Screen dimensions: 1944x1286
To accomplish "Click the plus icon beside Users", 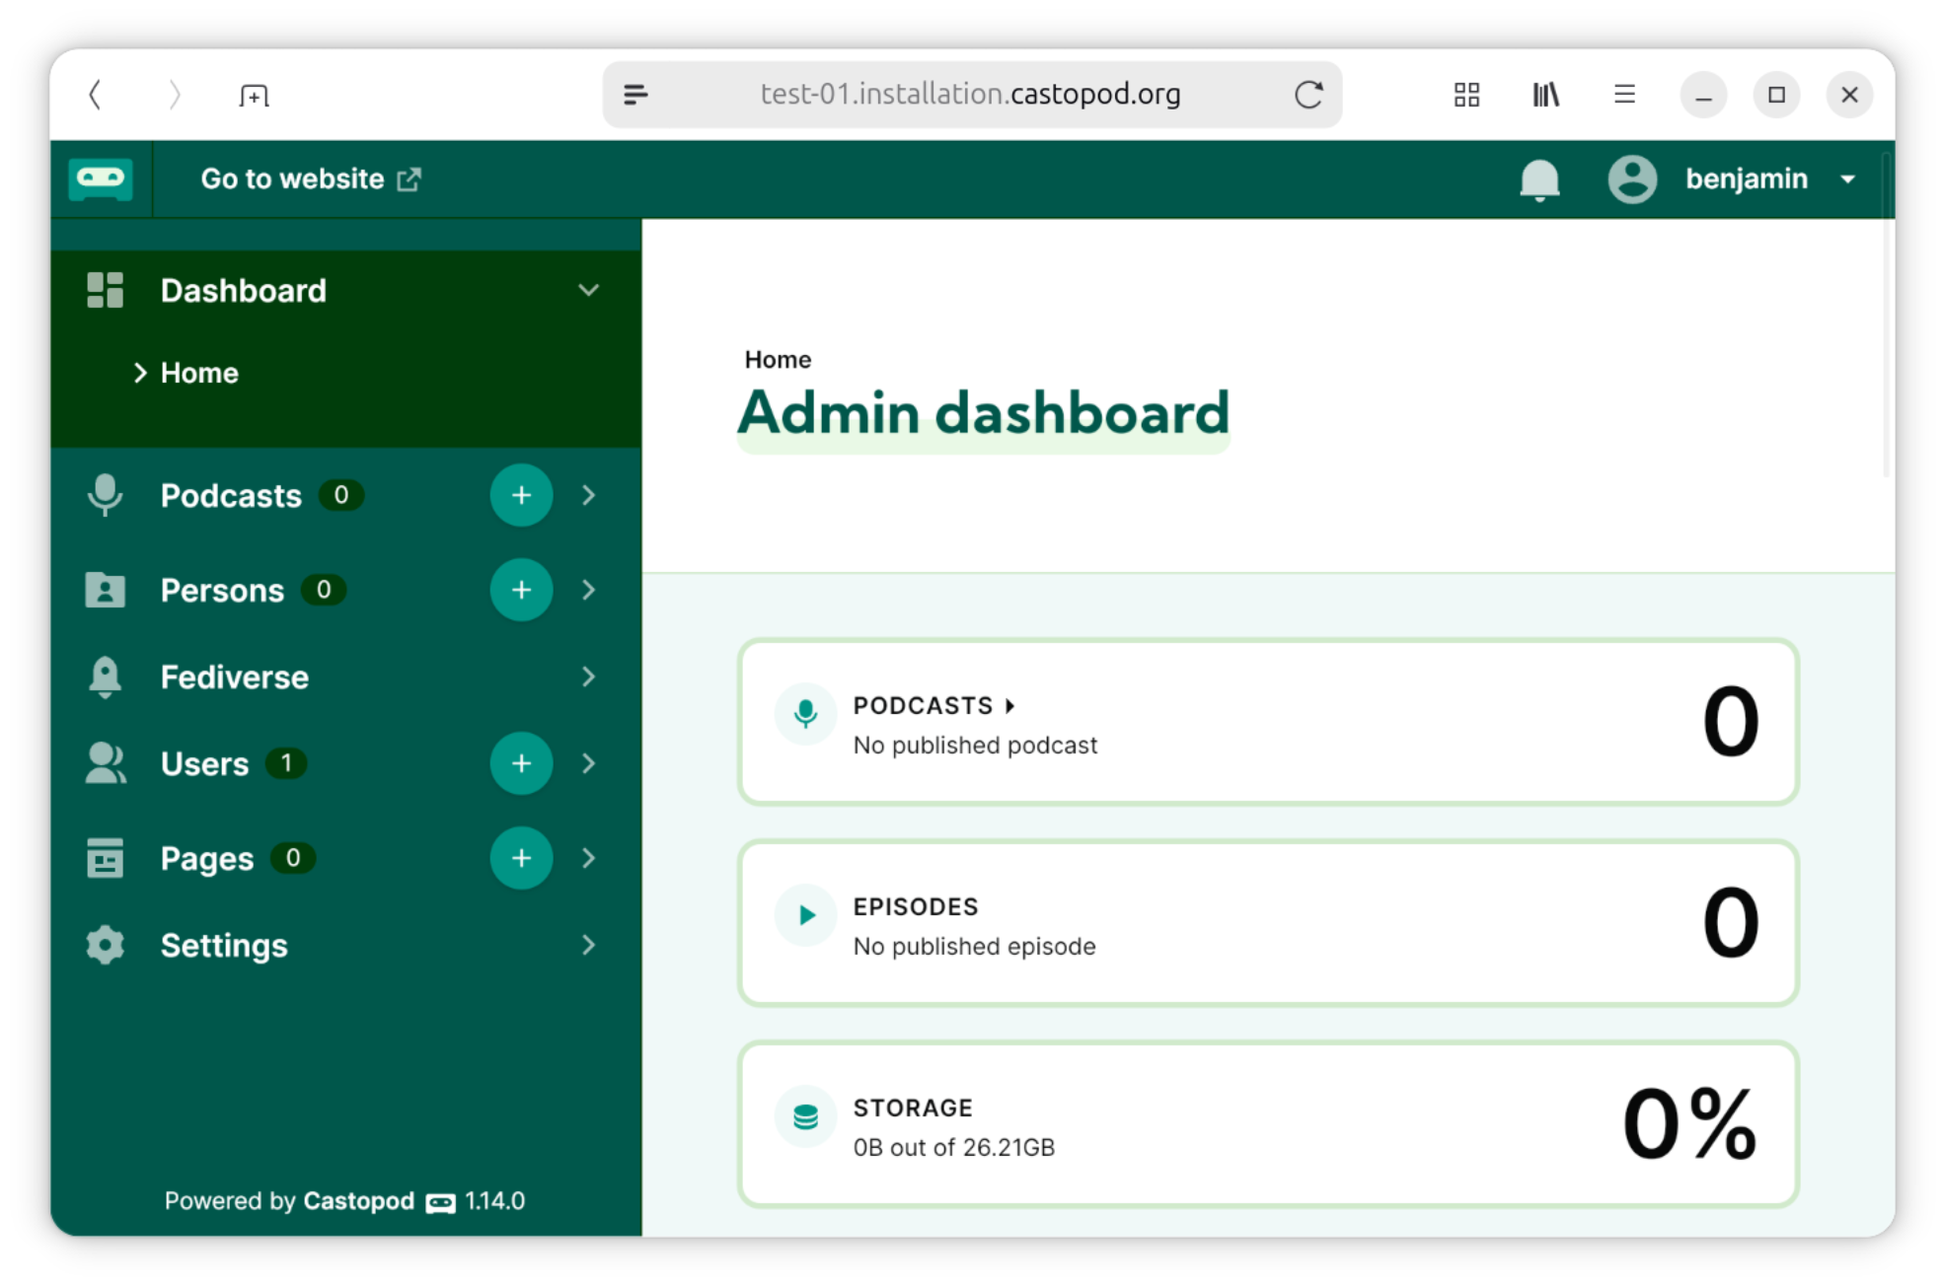I will point(521,763).
